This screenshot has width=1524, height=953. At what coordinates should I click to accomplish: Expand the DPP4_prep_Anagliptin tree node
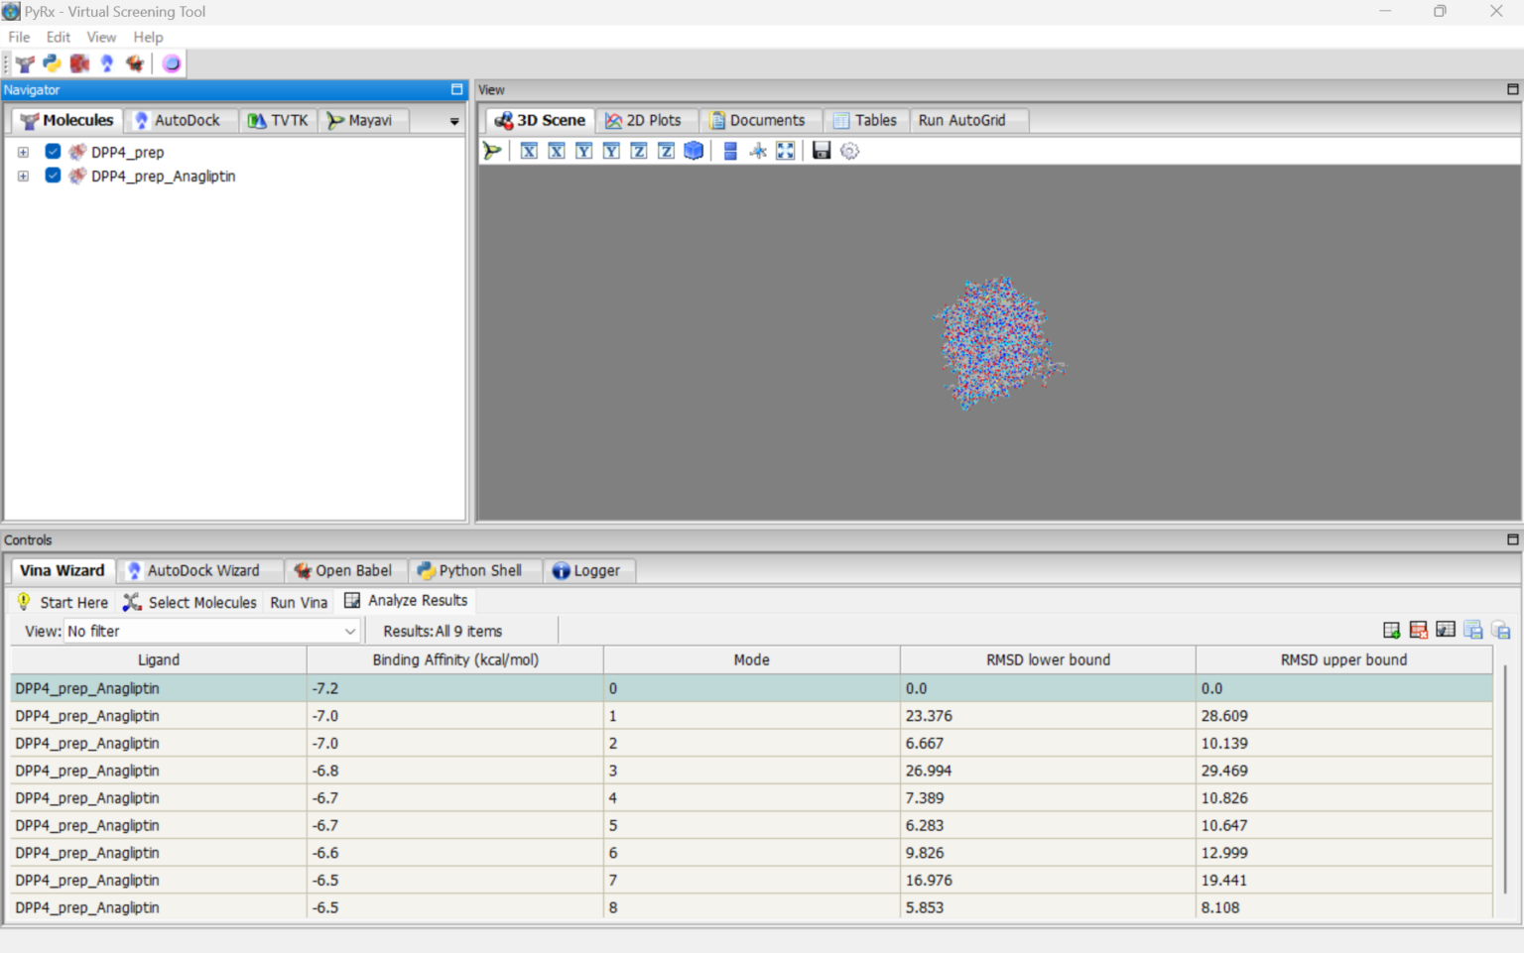coord(23,176)
